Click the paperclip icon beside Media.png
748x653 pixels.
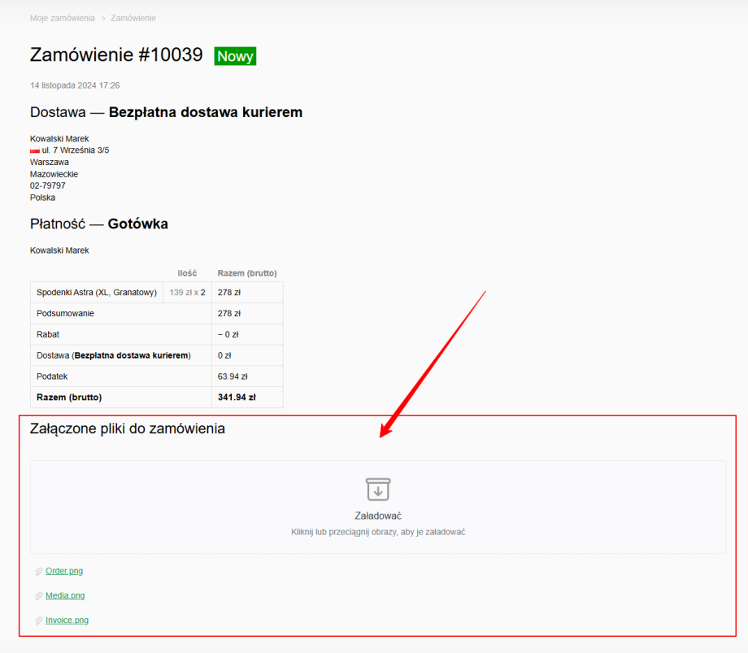tap(38, 596)
